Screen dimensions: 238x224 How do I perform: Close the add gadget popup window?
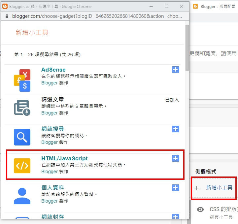click(x=182, y=6)
